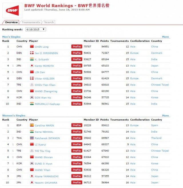Open Viktor AXELSEN's Profile button
Viewport: 183px width, 188px height.
(77, 78)
